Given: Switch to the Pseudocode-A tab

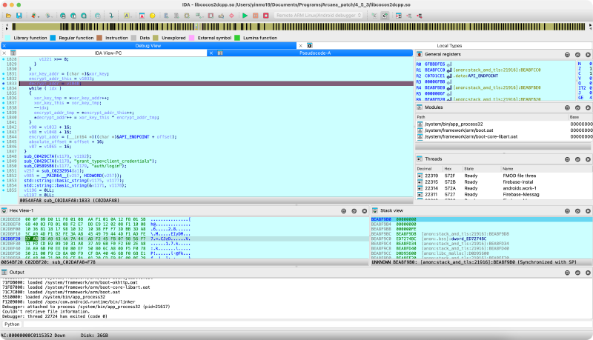Looking at the screenshot, I should click(314, 53).
